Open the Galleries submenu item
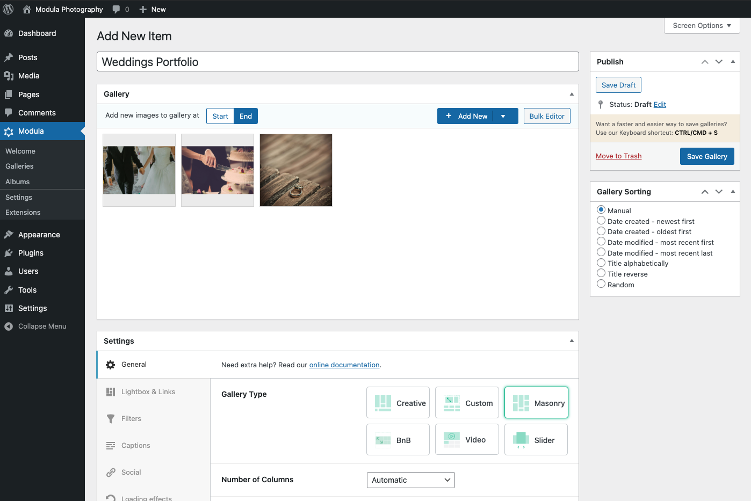 (x=19, y=166)
